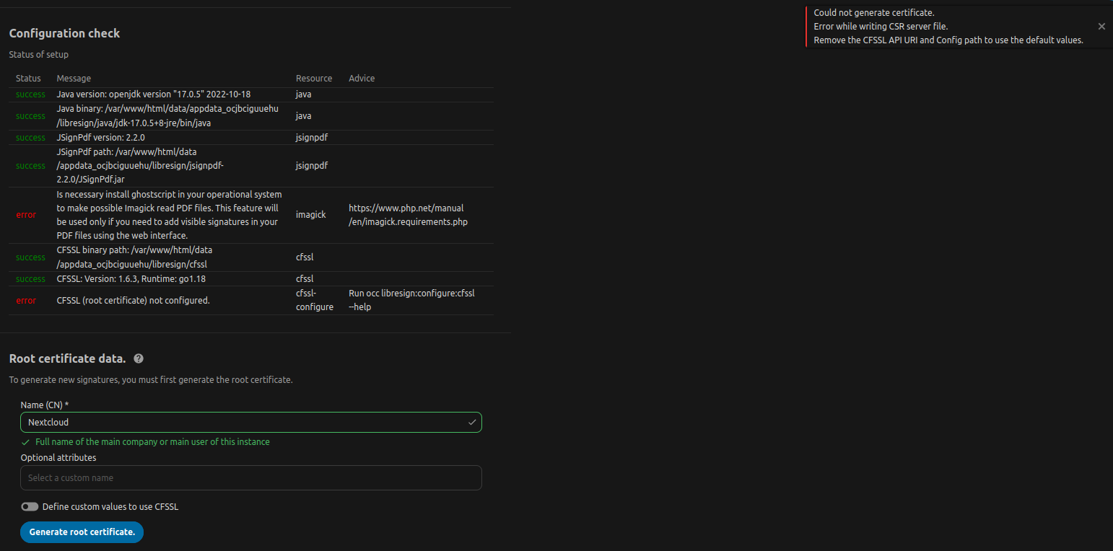Open the Root certificate data help icon
The image size is (1113, 551).
coord(138,358)
